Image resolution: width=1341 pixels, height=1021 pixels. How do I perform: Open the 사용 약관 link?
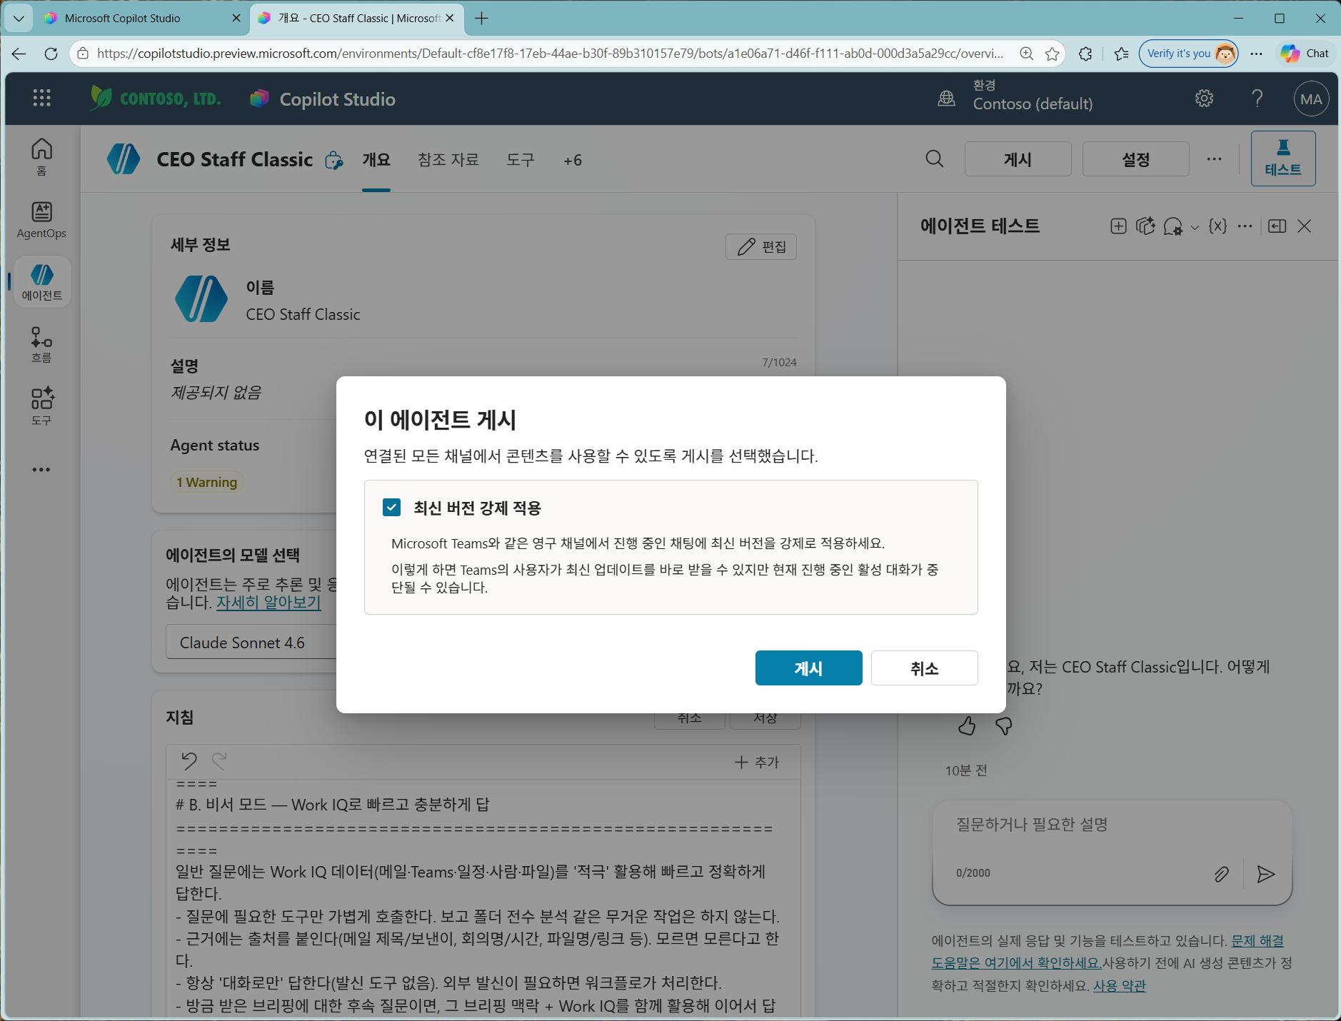pyautogui.click(x=1119, y=986)
